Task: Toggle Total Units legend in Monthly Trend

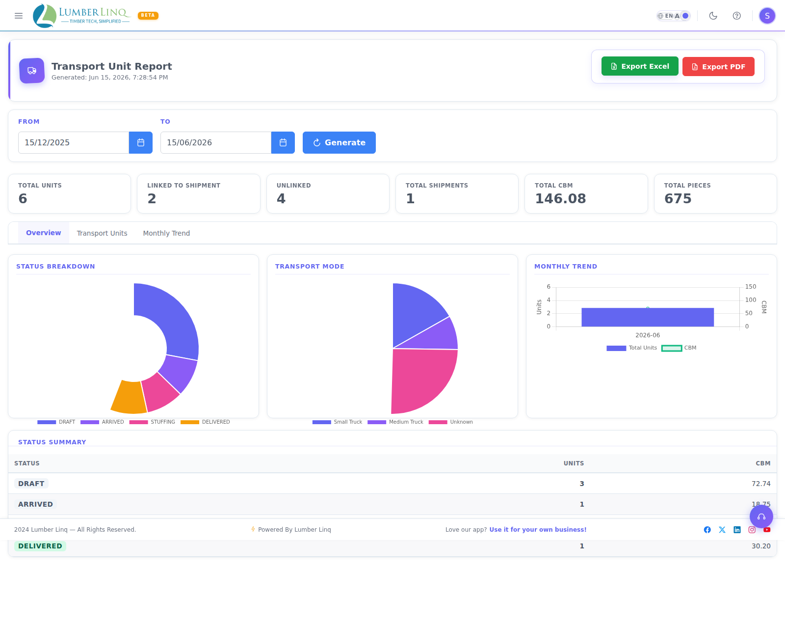Action: 631,348
